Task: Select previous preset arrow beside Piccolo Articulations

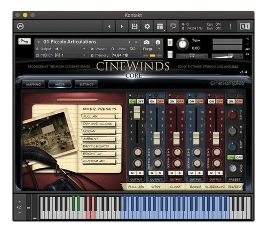Action: click(x=129, y=42)
